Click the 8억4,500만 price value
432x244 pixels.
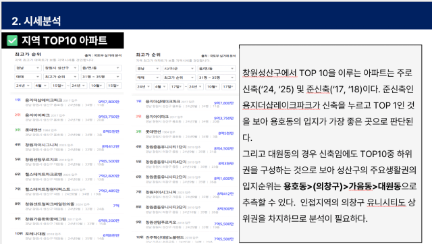click(223, 148)
